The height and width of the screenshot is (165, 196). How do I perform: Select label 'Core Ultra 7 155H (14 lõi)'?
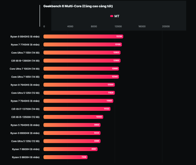tap(25, 53)
